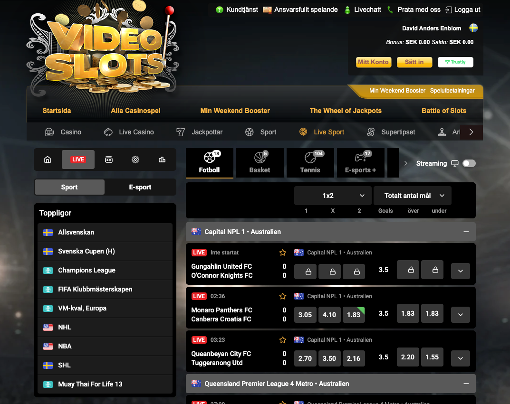Screen dimensions: 510x404
Task: Switch to E-sport segment
Action: pos(140,187)
